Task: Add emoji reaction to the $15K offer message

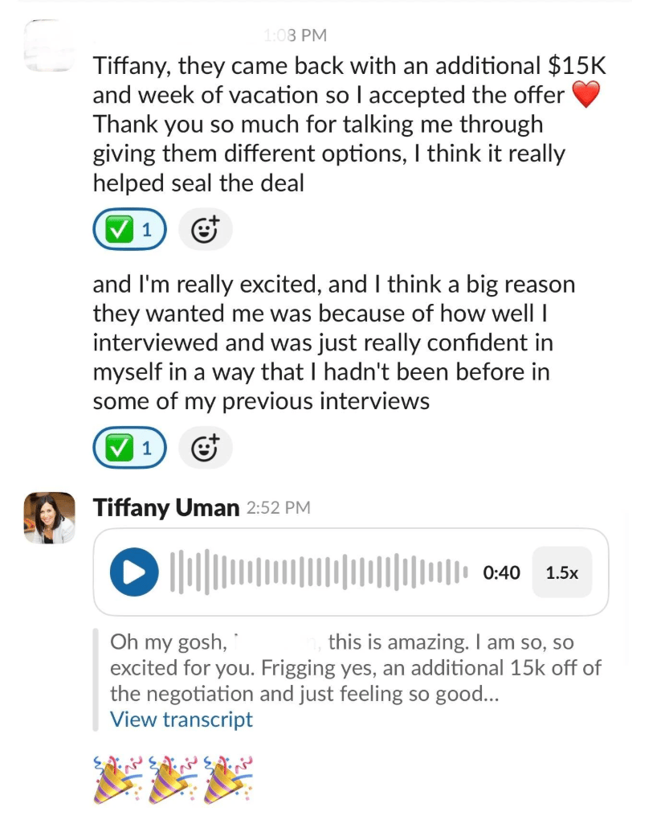Action: (x=205, y=230)
